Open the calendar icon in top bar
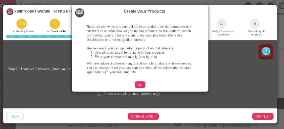 coord(282,5)
